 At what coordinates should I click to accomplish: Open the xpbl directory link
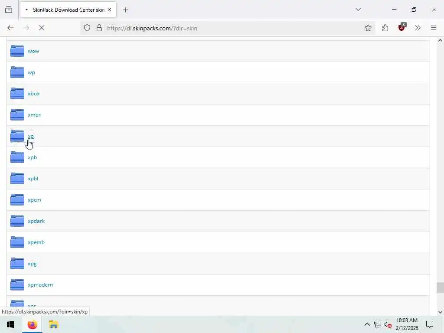[x=33, y=179]
